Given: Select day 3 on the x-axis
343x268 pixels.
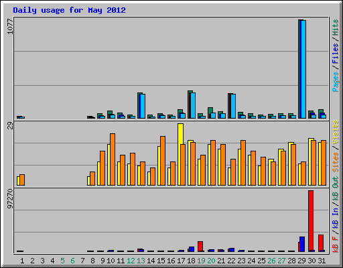Looking at the screenshot, I should pyautogui.click(x=42, y=261).
